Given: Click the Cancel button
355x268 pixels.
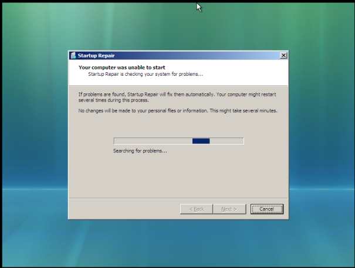Looking at the screenshot, I should tap(267, 209).
